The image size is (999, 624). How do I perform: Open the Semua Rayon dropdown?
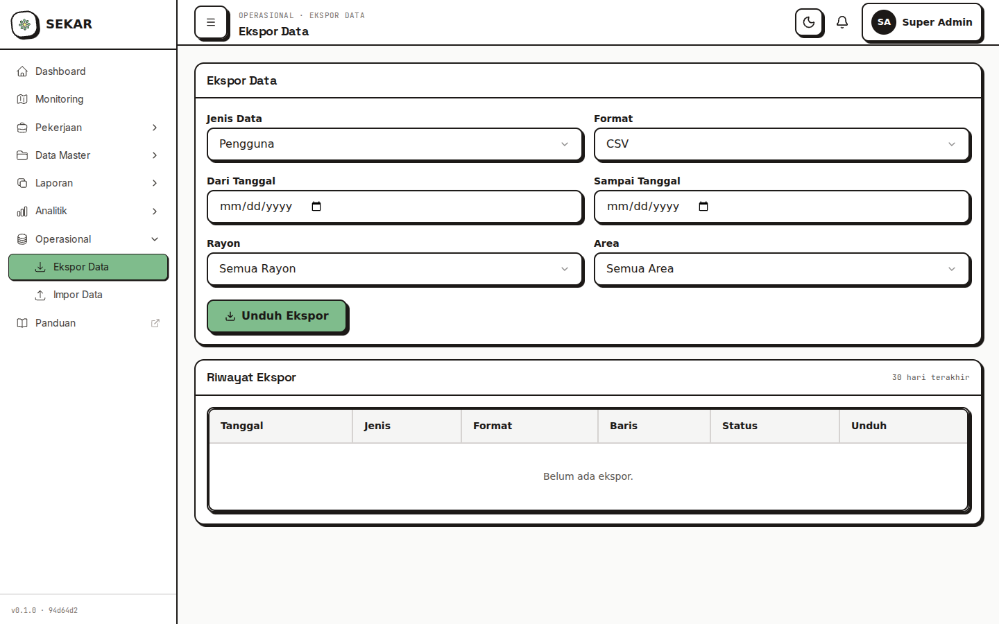[395, 269]
